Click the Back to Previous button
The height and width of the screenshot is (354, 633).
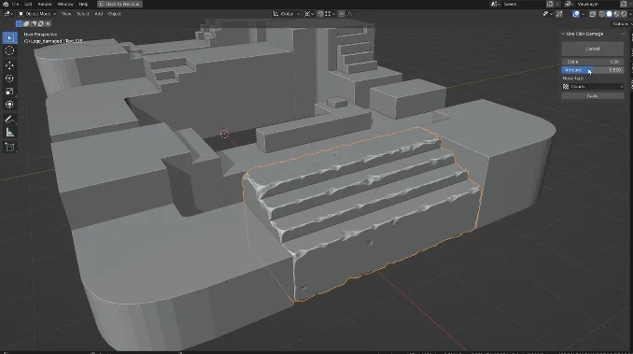120,4
